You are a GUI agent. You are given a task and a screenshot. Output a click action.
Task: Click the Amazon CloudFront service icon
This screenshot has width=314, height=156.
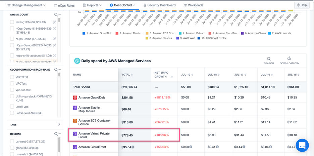(x=75, y=147)
